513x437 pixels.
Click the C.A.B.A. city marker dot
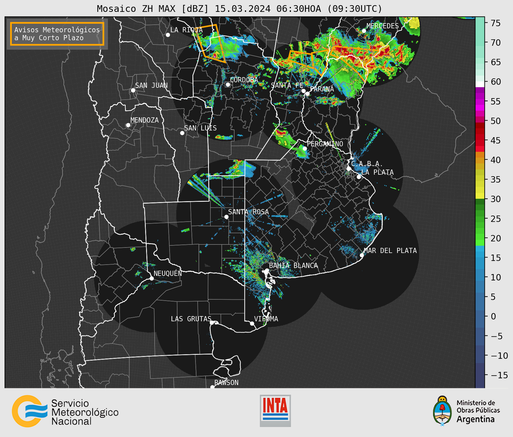[x=349, y=169]
